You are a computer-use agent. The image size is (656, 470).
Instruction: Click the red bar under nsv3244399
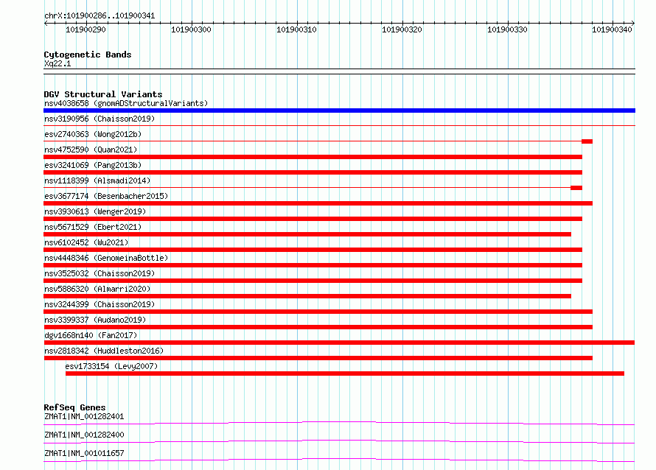coord(318,312)
